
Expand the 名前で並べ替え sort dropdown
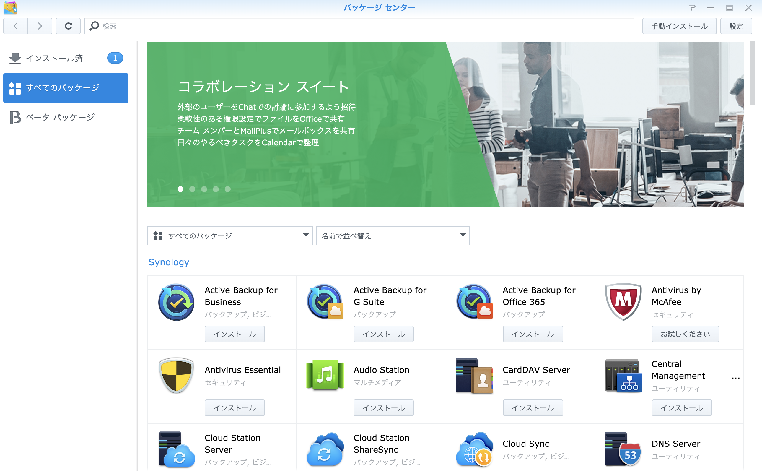393,236
